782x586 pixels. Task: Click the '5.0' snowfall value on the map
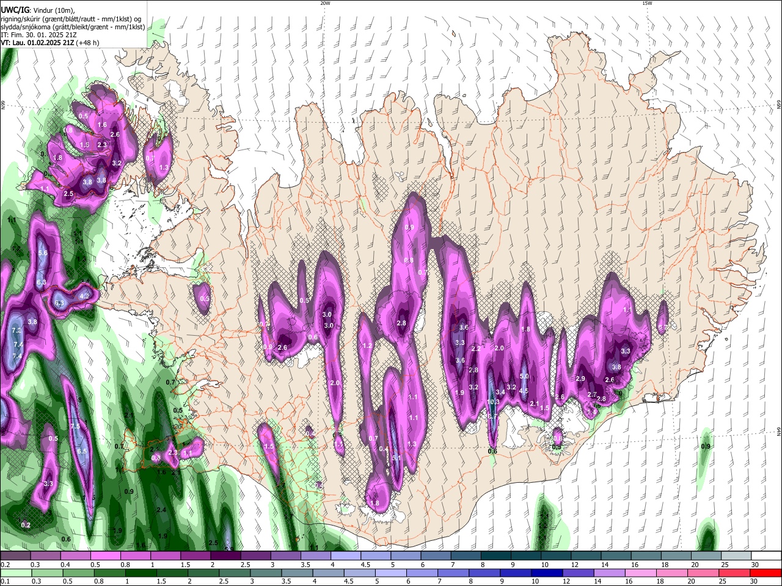click(x=524, y=377)
